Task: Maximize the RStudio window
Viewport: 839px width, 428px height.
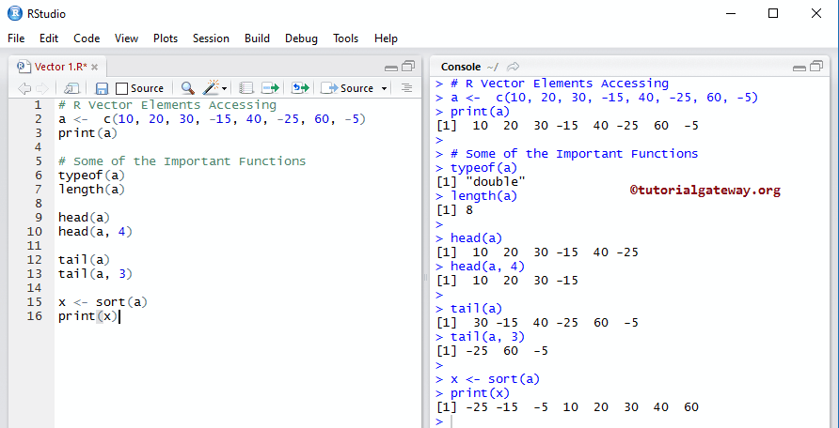Action: point(772,13)
